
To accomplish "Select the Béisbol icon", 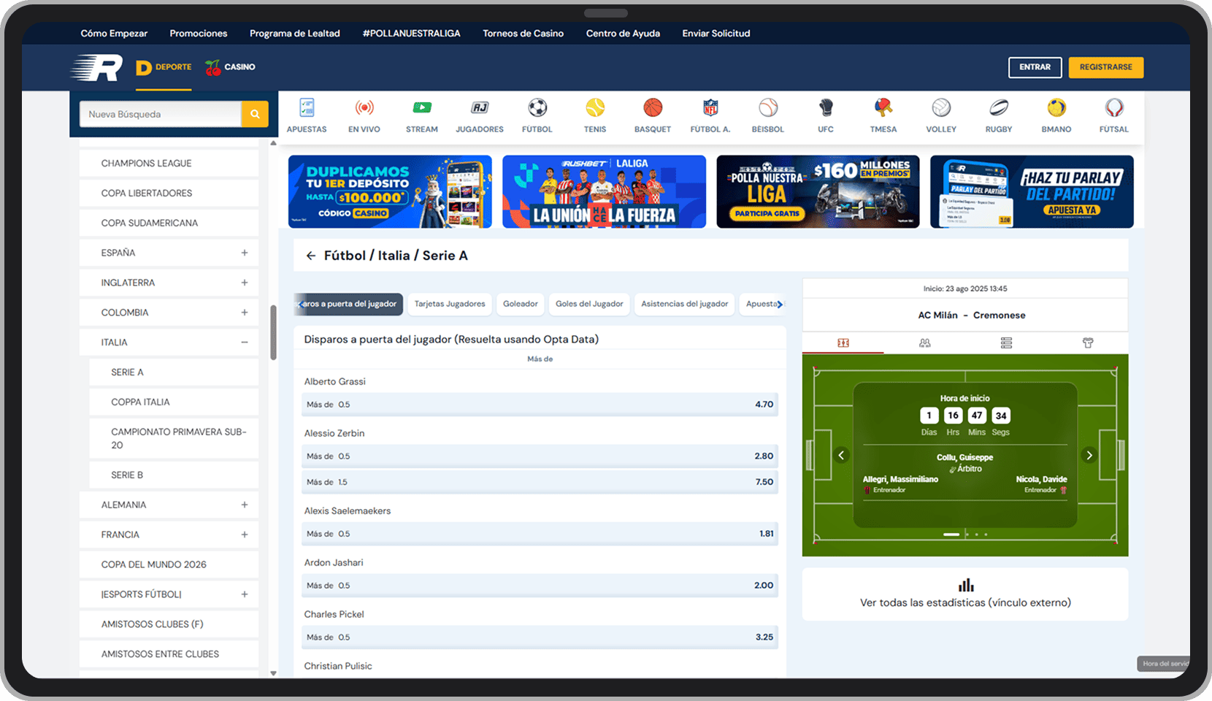I will [768, 108].
